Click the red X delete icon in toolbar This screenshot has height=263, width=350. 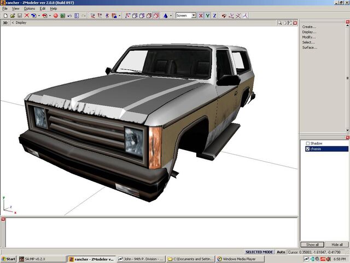click(27, 16)
